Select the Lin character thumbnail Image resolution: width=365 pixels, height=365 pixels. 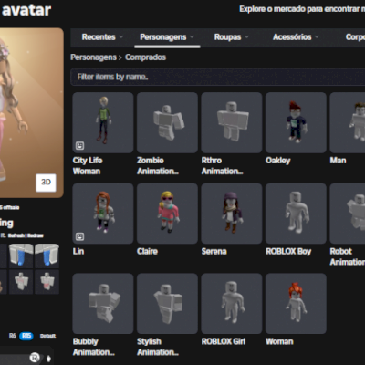103,214
